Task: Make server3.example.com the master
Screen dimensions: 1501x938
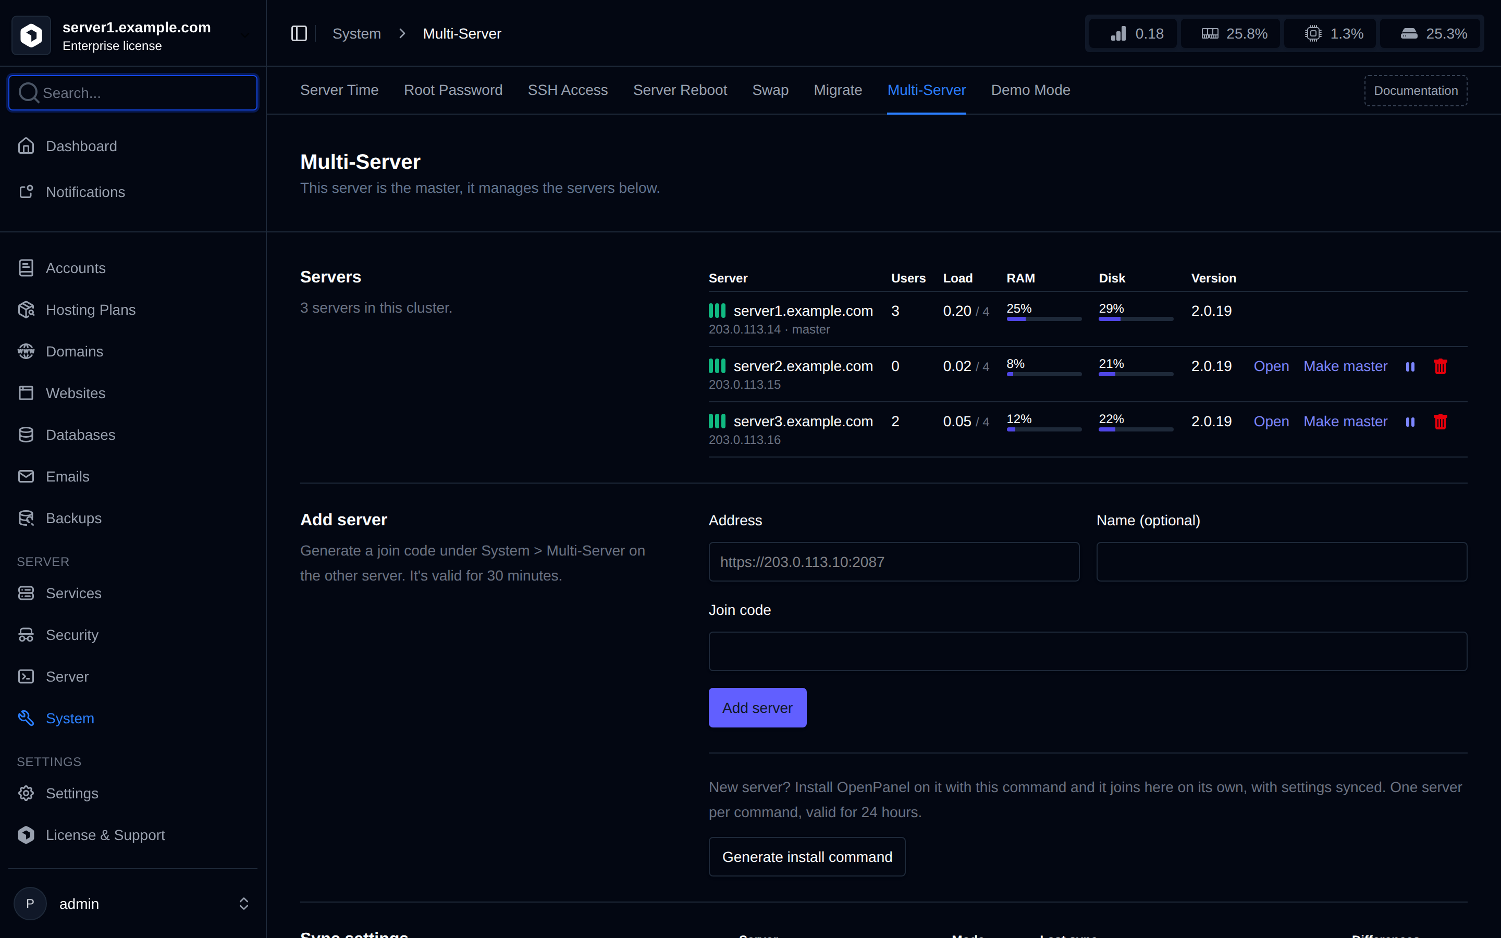Action: pyautogui.click(x=1345, y=421)
